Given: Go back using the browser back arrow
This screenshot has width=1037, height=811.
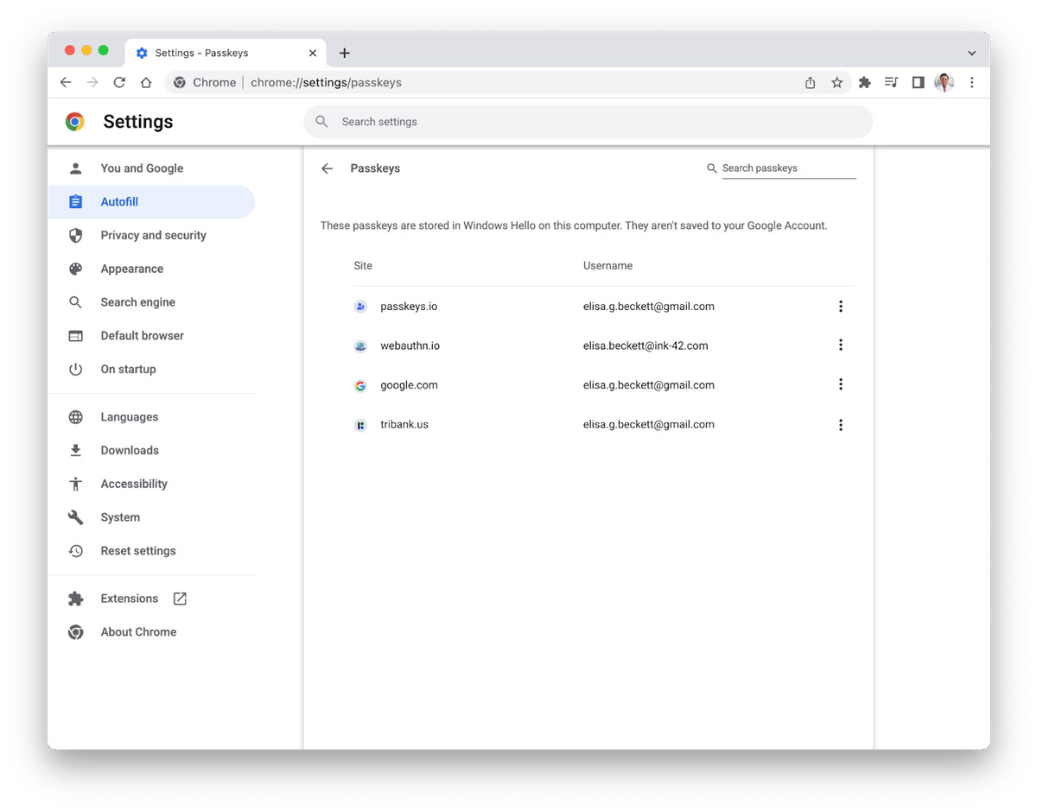Looking at the screenshot, I should pyautogui.click(x=66, y=82).
